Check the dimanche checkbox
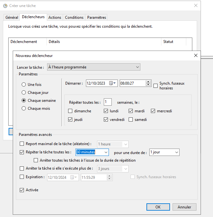The height and width of the screenshot is (217, 213). tap(70, 111)
